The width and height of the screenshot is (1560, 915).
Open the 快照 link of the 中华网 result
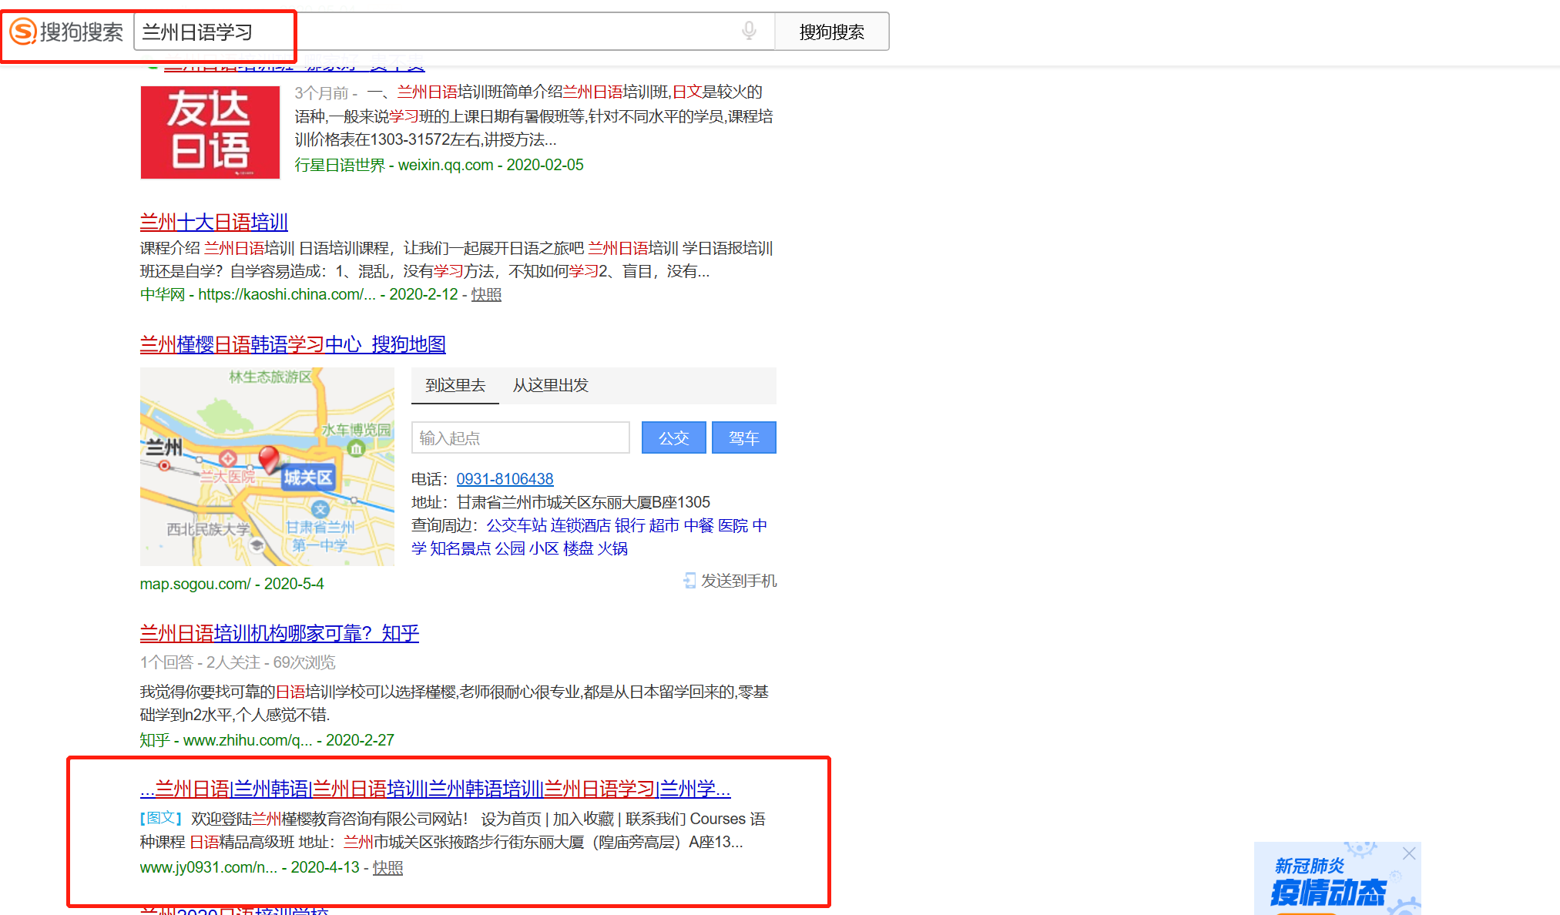coord(486,294)
